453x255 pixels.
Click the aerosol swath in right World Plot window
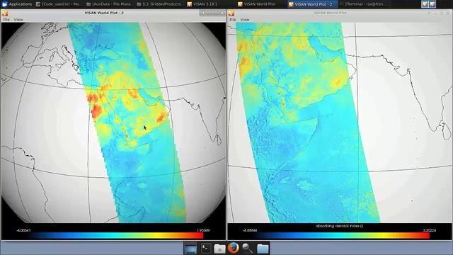[309, 123]
